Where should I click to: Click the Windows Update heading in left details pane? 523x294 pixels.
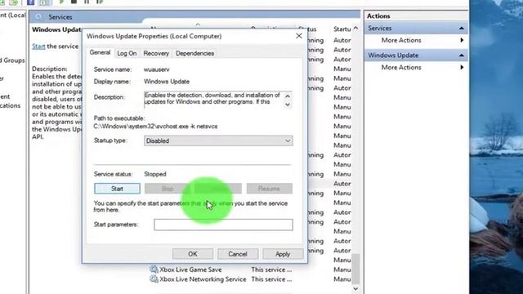coord(56,29)
